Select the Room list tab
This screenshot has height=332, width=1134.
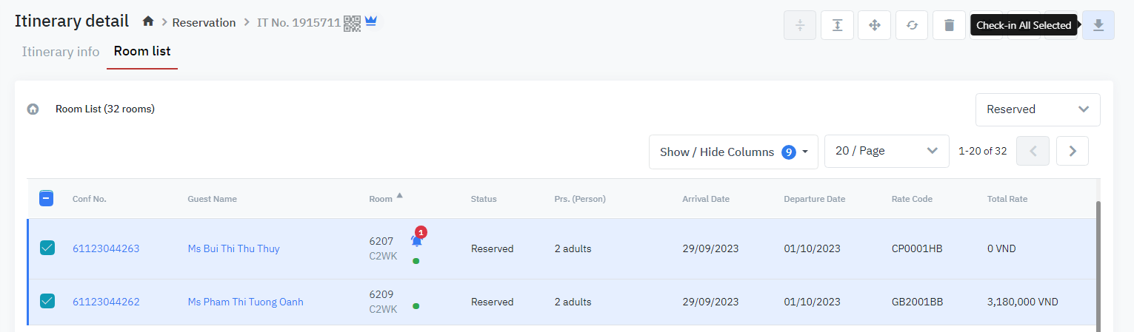(142, 52)
